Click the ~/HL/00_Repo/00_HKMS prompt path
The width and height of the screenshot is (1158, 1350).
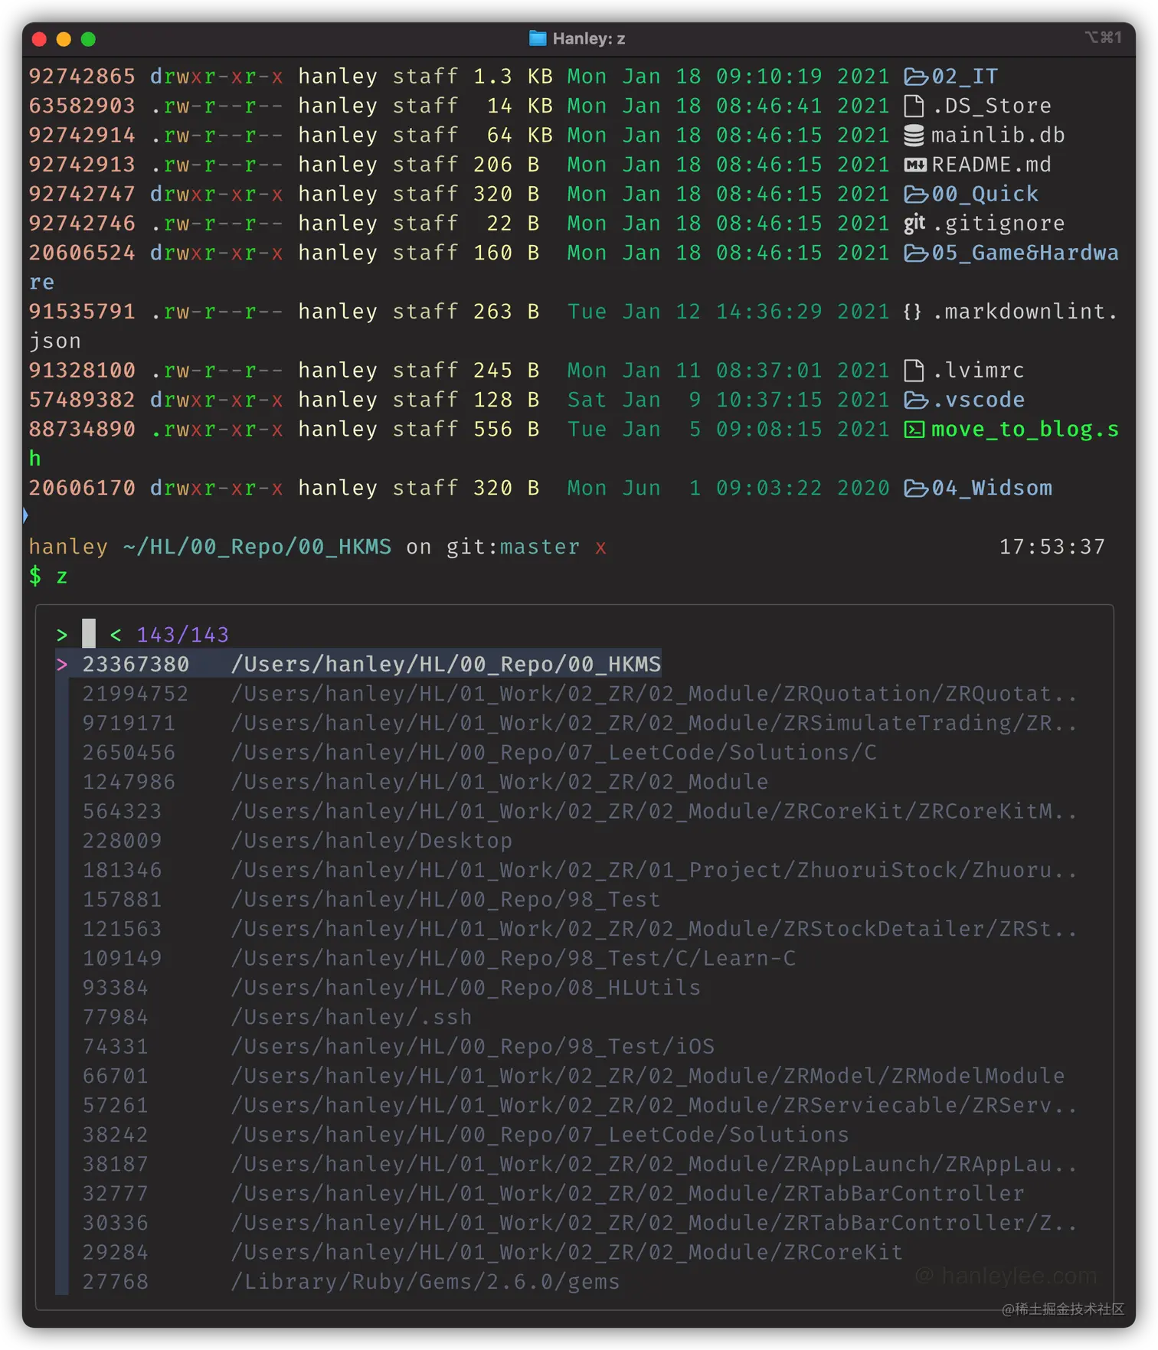tap(257, 547)
